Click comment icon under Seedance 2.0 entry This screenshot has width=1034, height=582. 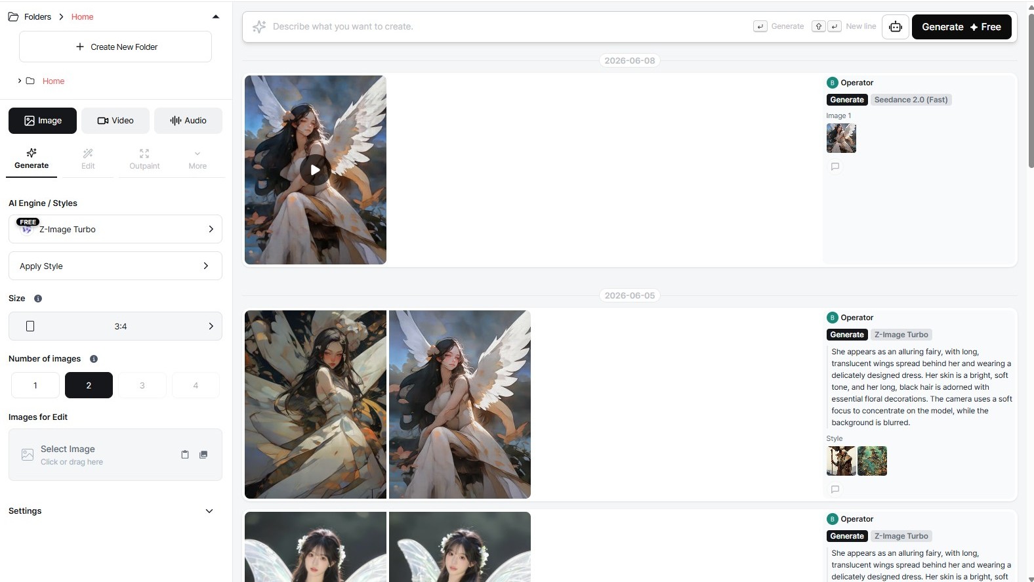(x=835, y=167)
